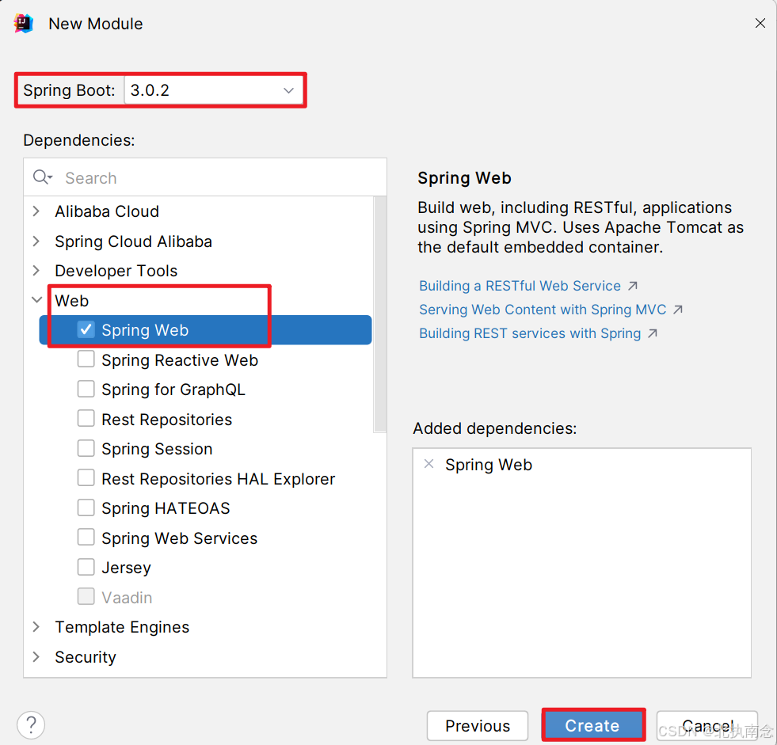Select Spring Web in added dependencies list
Screen dimensions: 777x745
click(489, 465)
